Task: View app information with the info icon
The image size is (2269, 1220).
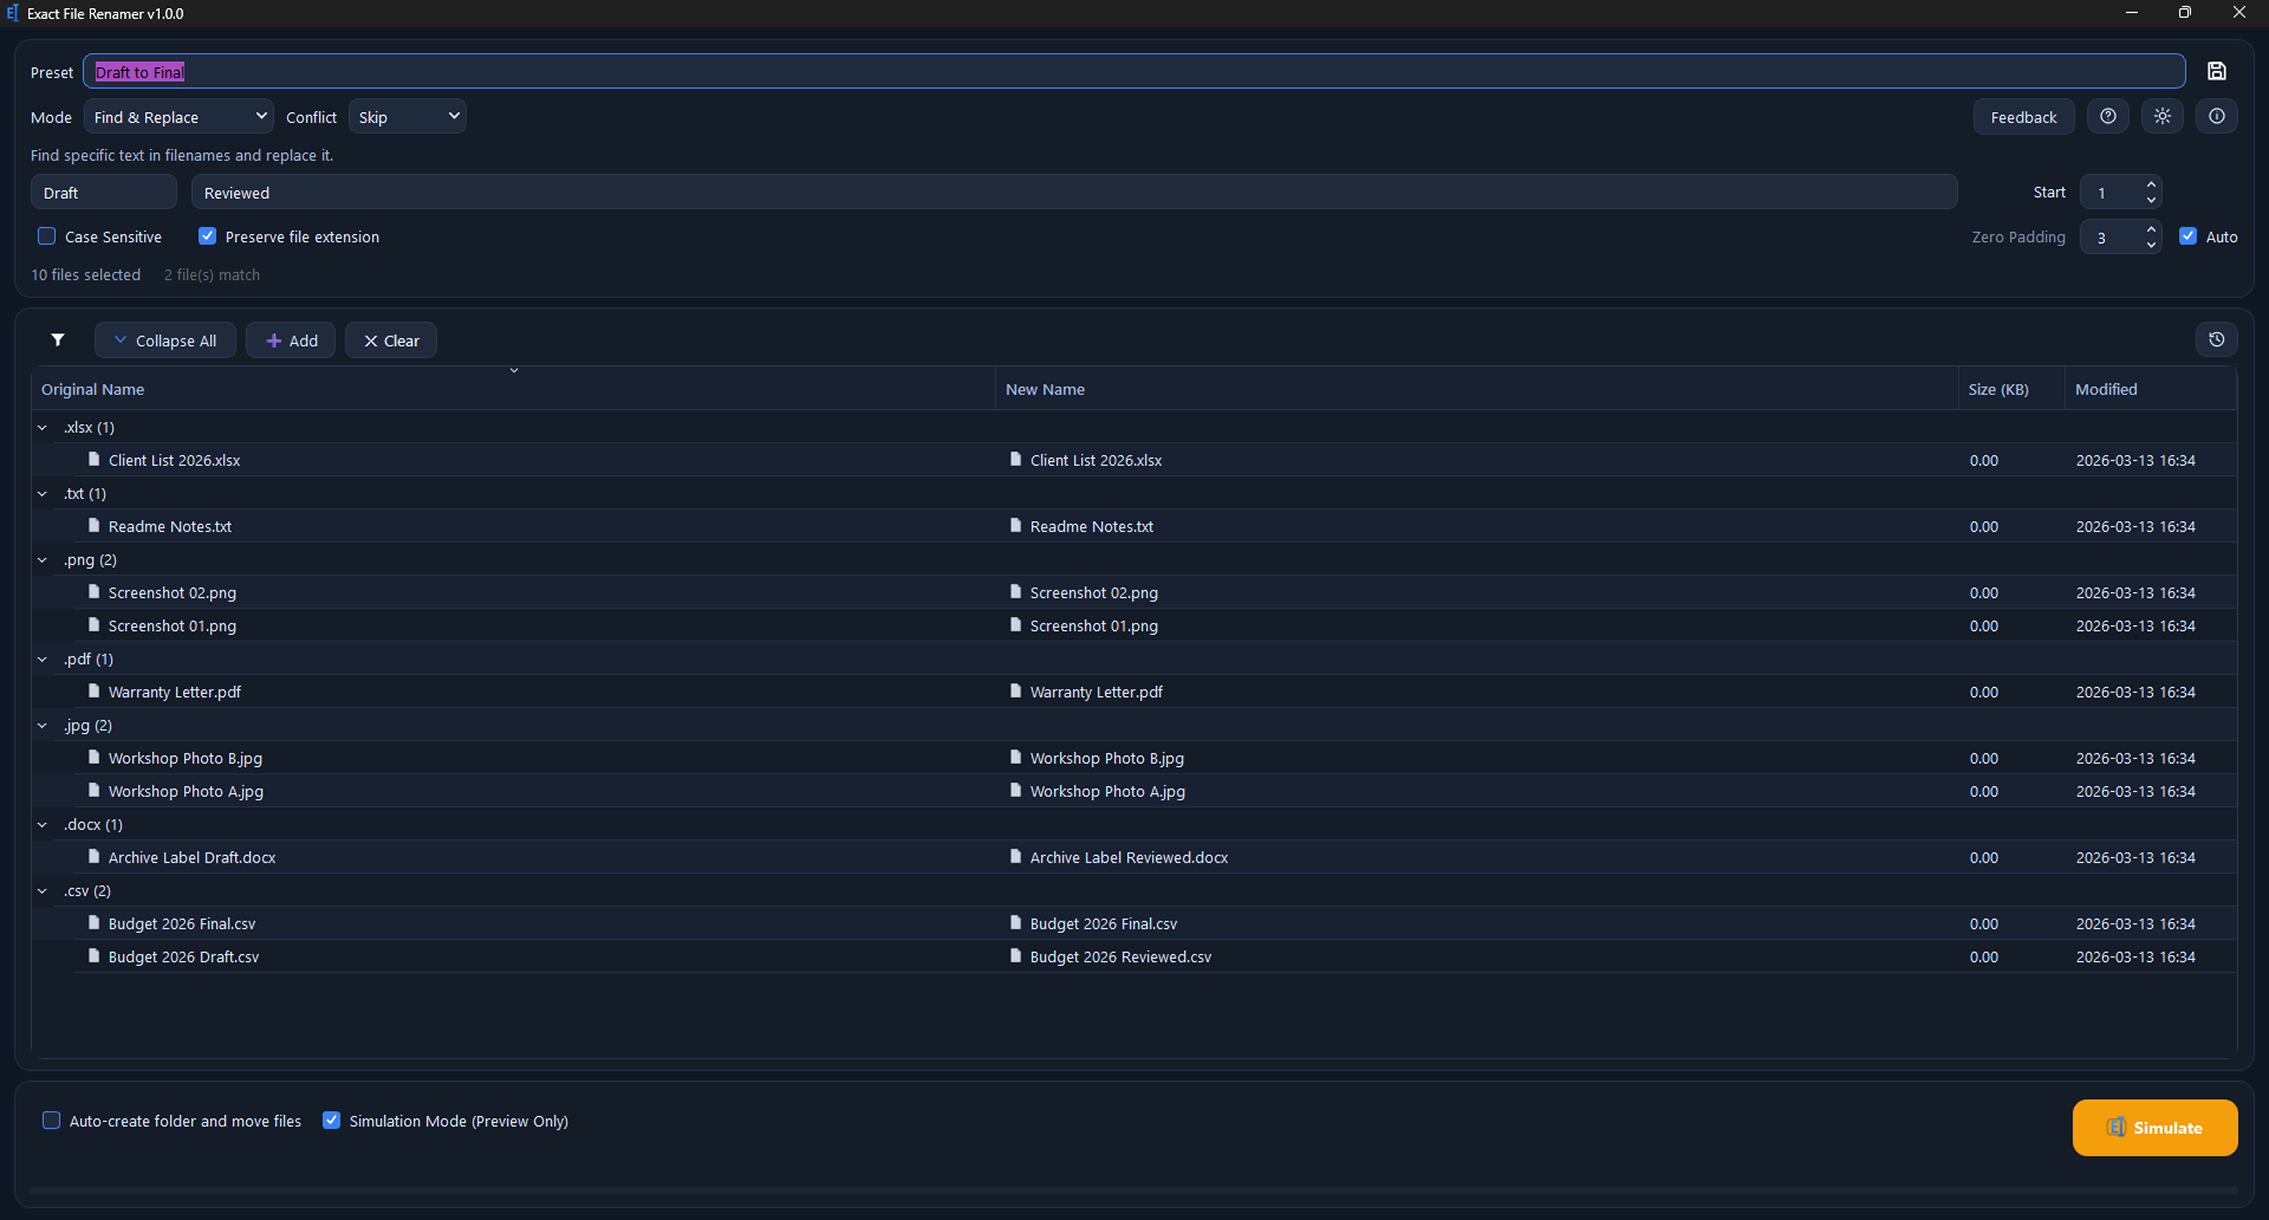Action: point(2217,115)
